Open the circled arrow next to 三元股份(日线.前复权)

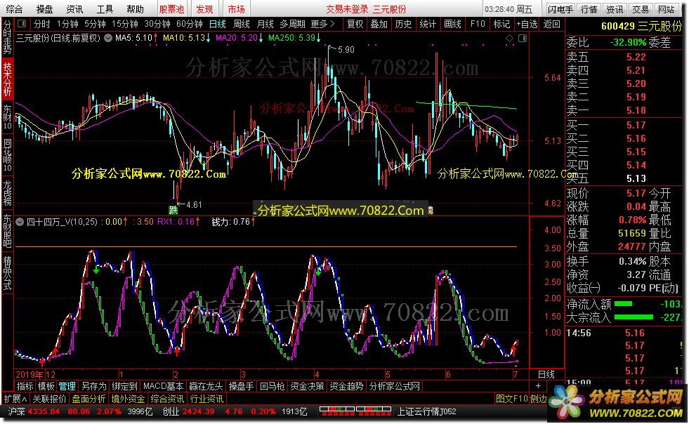click(108, 38)
